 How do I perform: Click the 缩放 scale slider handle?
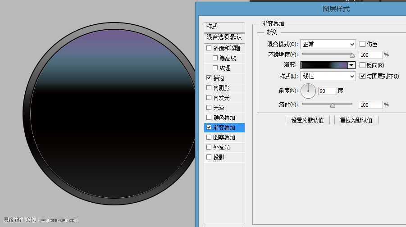tap(333, 105)
